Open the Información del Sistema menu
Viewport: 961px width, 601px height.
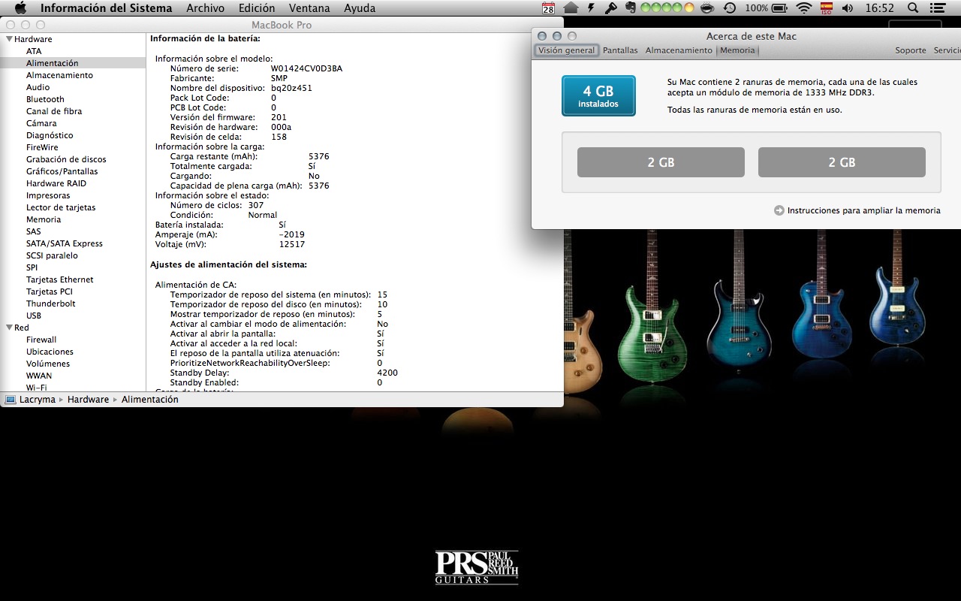(106, 8)
